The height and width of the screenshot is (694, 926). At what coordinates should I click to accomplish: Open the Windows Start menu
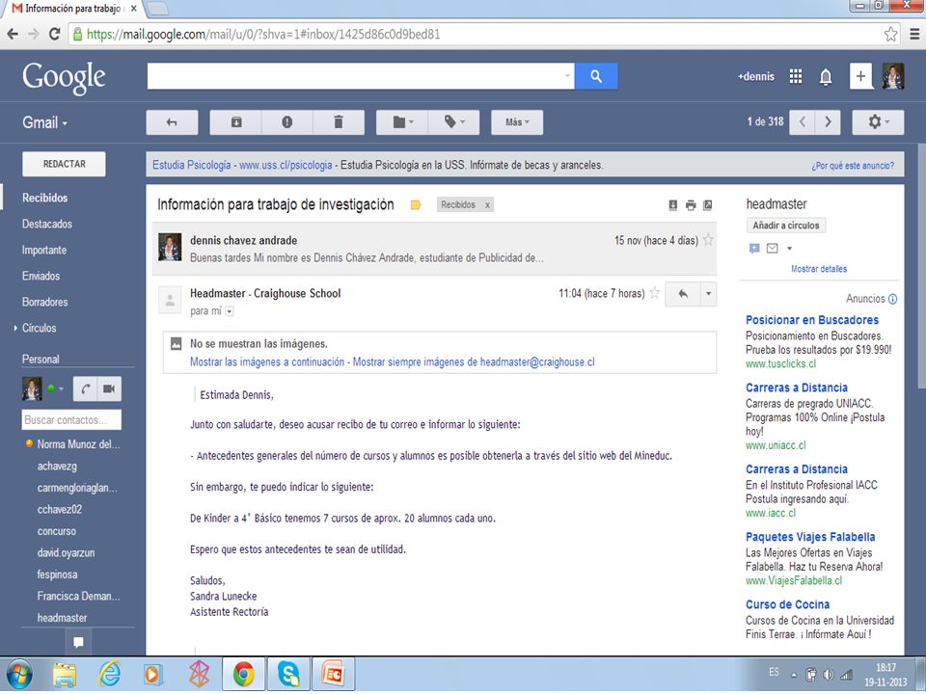pos(19,675)
